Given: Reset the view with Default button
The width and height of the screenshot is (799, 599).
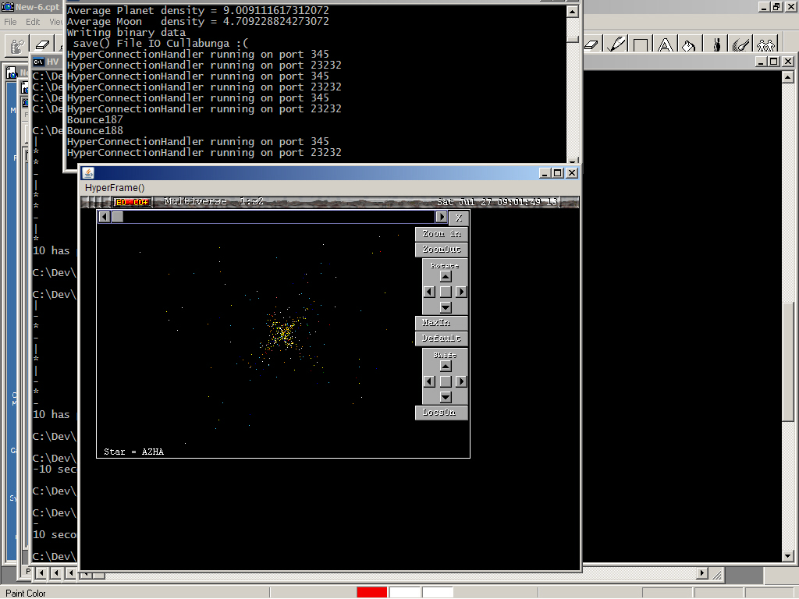Looking at the screenshot, I should (x=442, y=338).
